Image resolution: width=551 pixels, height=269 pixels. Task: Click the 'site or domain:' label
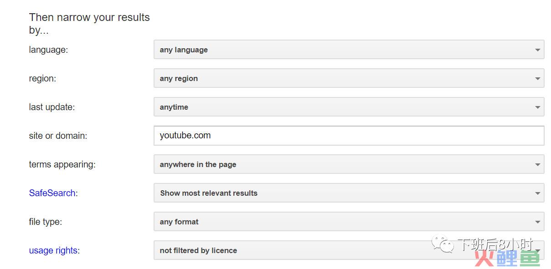point(58,136)
